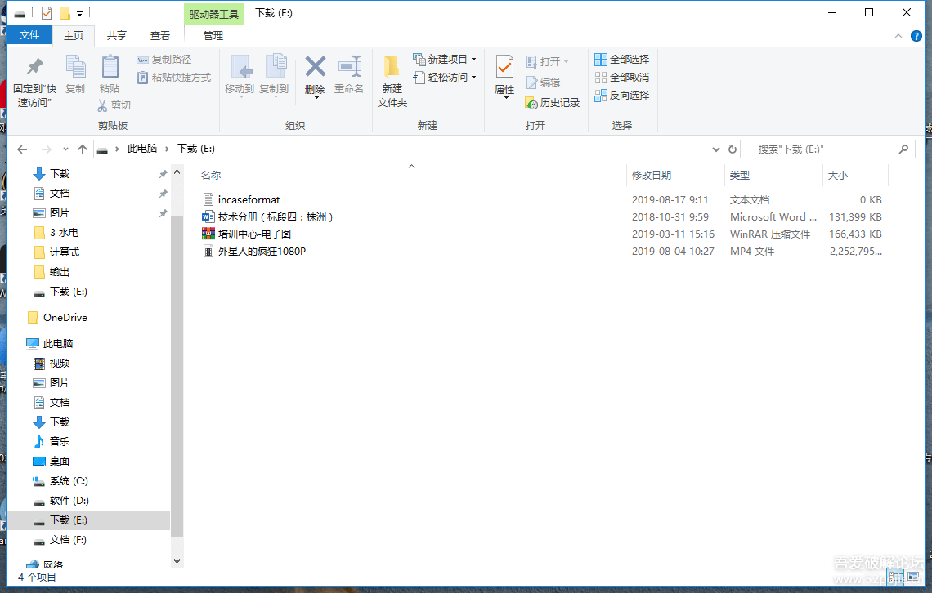This screenshot has height=593, width=932.
Task: Click Drive Tools (驱动器工具) contextual tab
Action: [x=214, y=14]
